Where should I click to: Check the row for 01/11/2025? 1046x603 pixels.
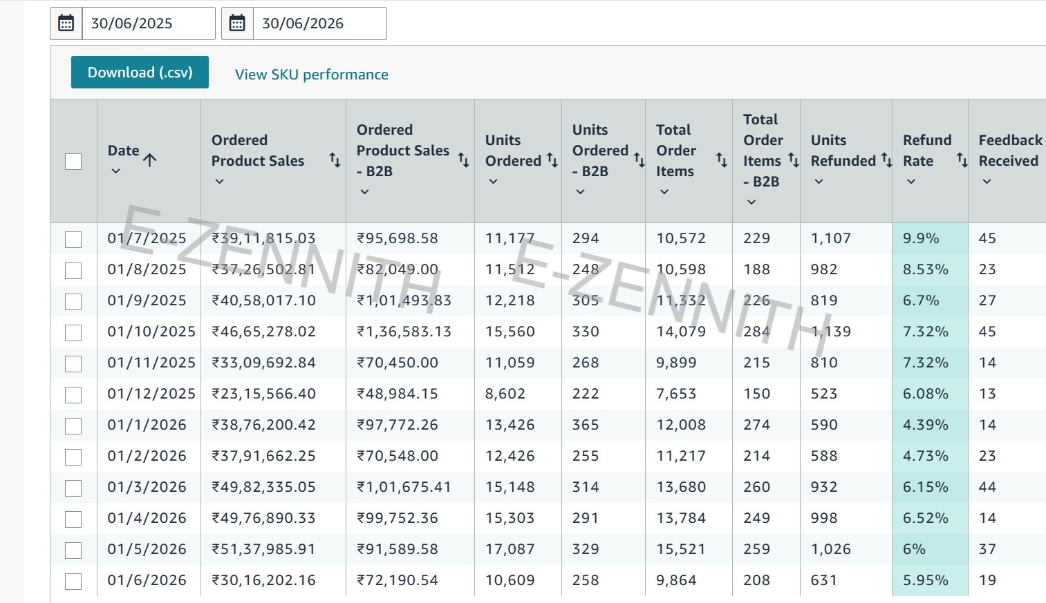pyautogui.click(x=73, y=363)
